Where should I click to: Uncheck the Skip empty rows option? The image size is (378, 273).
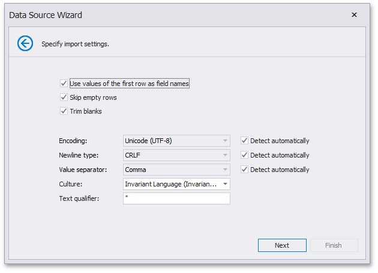(x=64, y=97)
